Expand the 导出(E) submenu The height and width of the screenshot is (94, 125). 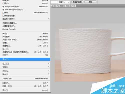(25, 67)
